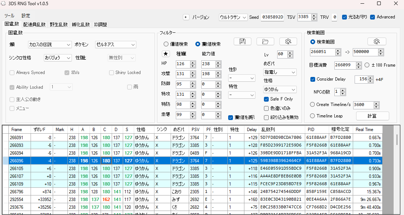Click the orange 162 cell
Image resolution: width=404 pixels, height=215 pixels.
coord(106,199)
